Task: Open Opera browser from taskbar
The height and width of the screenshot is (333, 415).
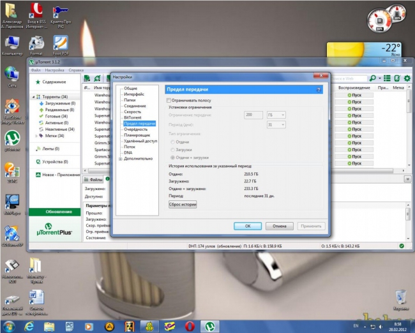Action: [x=190, y=327]
